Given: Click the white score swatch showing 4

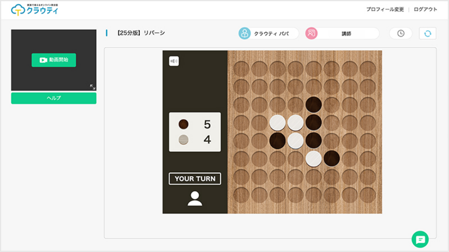Looking at the screenshot, I should pos(183,140).
